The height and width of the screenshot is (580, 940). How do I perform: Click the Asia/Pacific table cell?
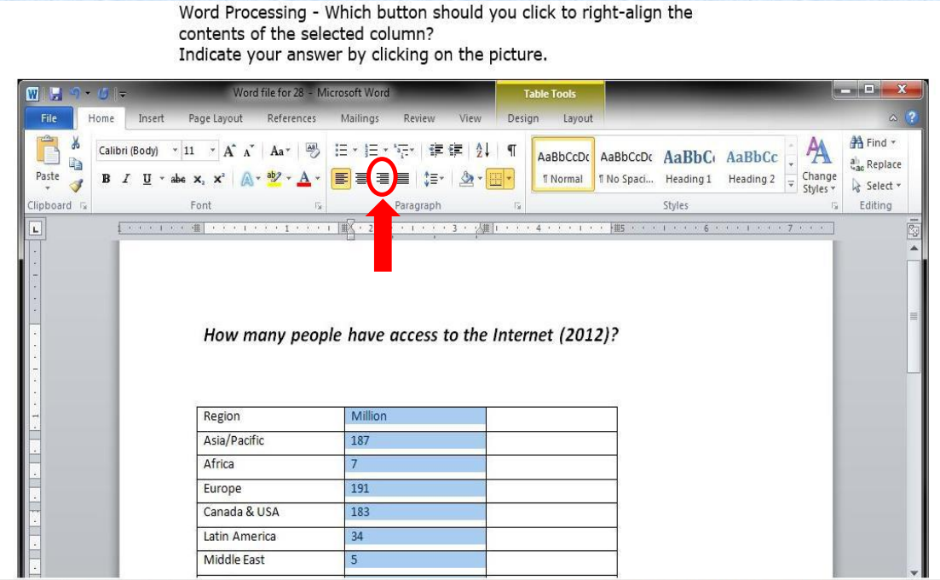pos(271,443)
